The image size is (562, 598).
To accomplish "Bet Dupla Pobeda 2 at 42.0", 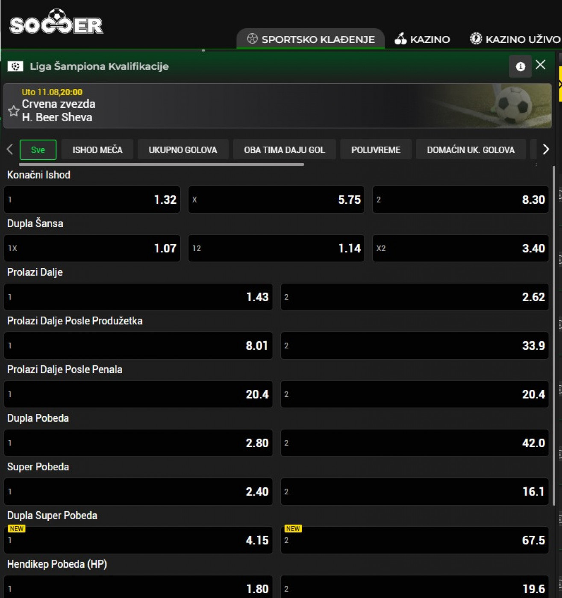I will point(415,443).
